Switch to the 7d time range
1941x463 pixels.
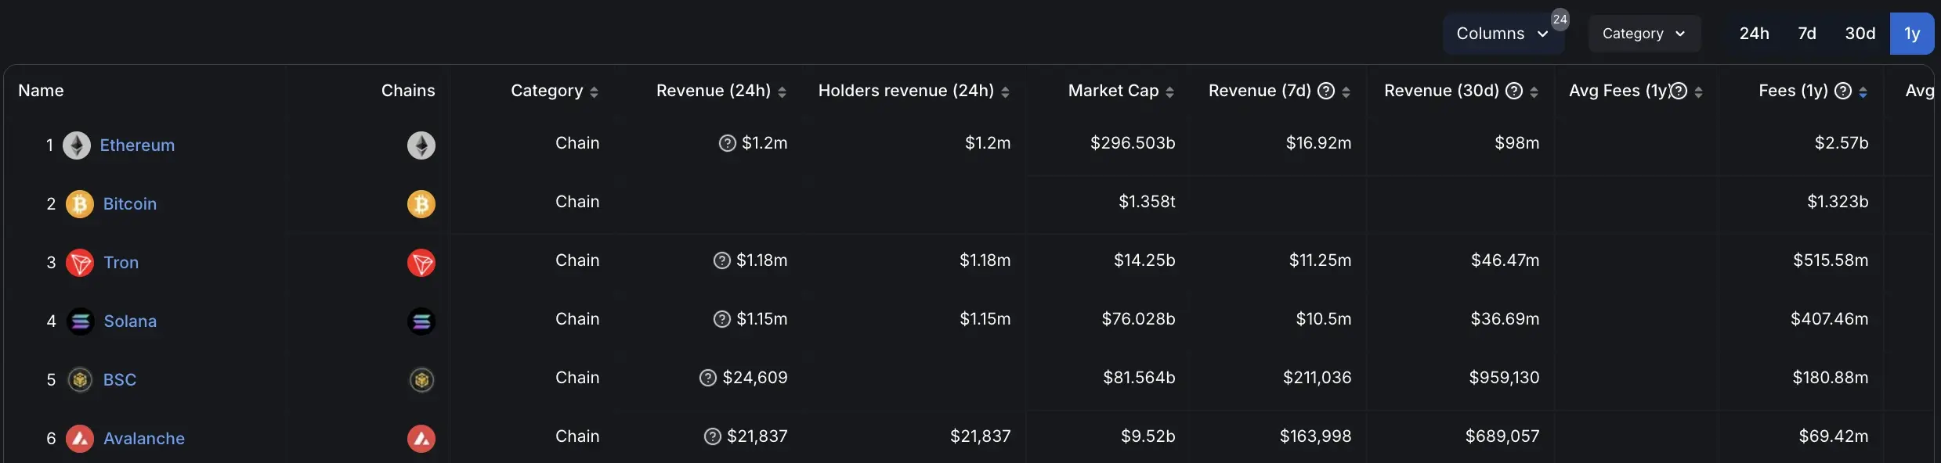pyautogui.click(x=1807, y=34)
